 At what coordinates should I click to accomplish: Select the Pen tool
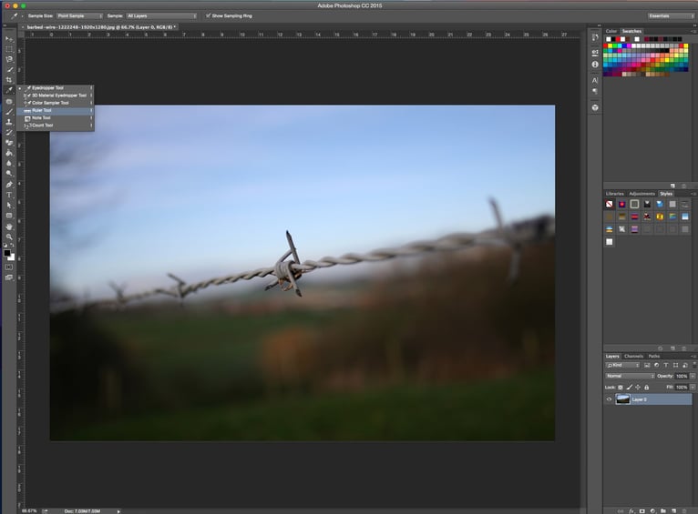pos(9,185)
